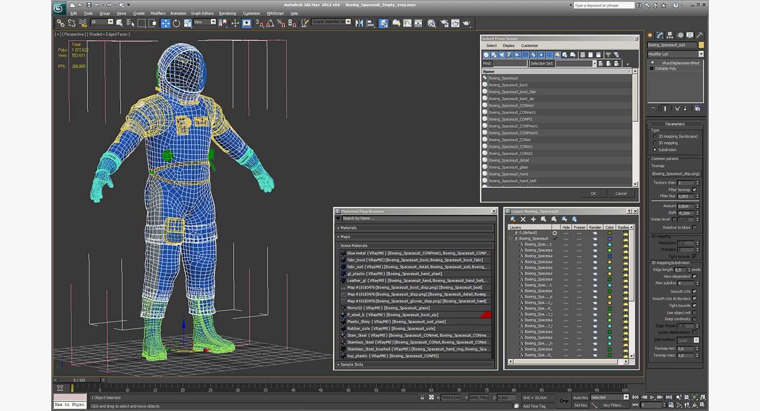Screen dimensions: 760x411
Task: Open Display menu in Select From Scene
Action: (508, 46)
